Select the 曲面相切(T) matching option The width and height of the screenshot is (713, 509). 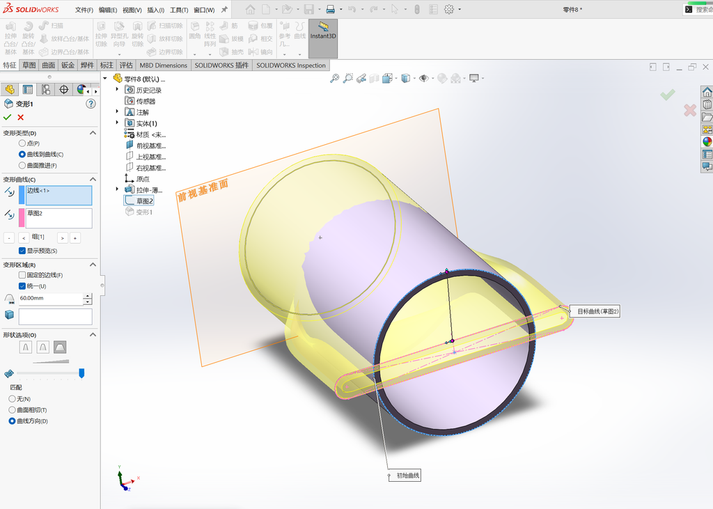pos(13,410)
